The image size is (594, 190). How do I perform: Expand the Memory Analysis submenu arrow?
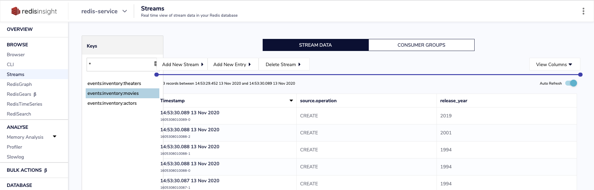[x=55, y=137]
